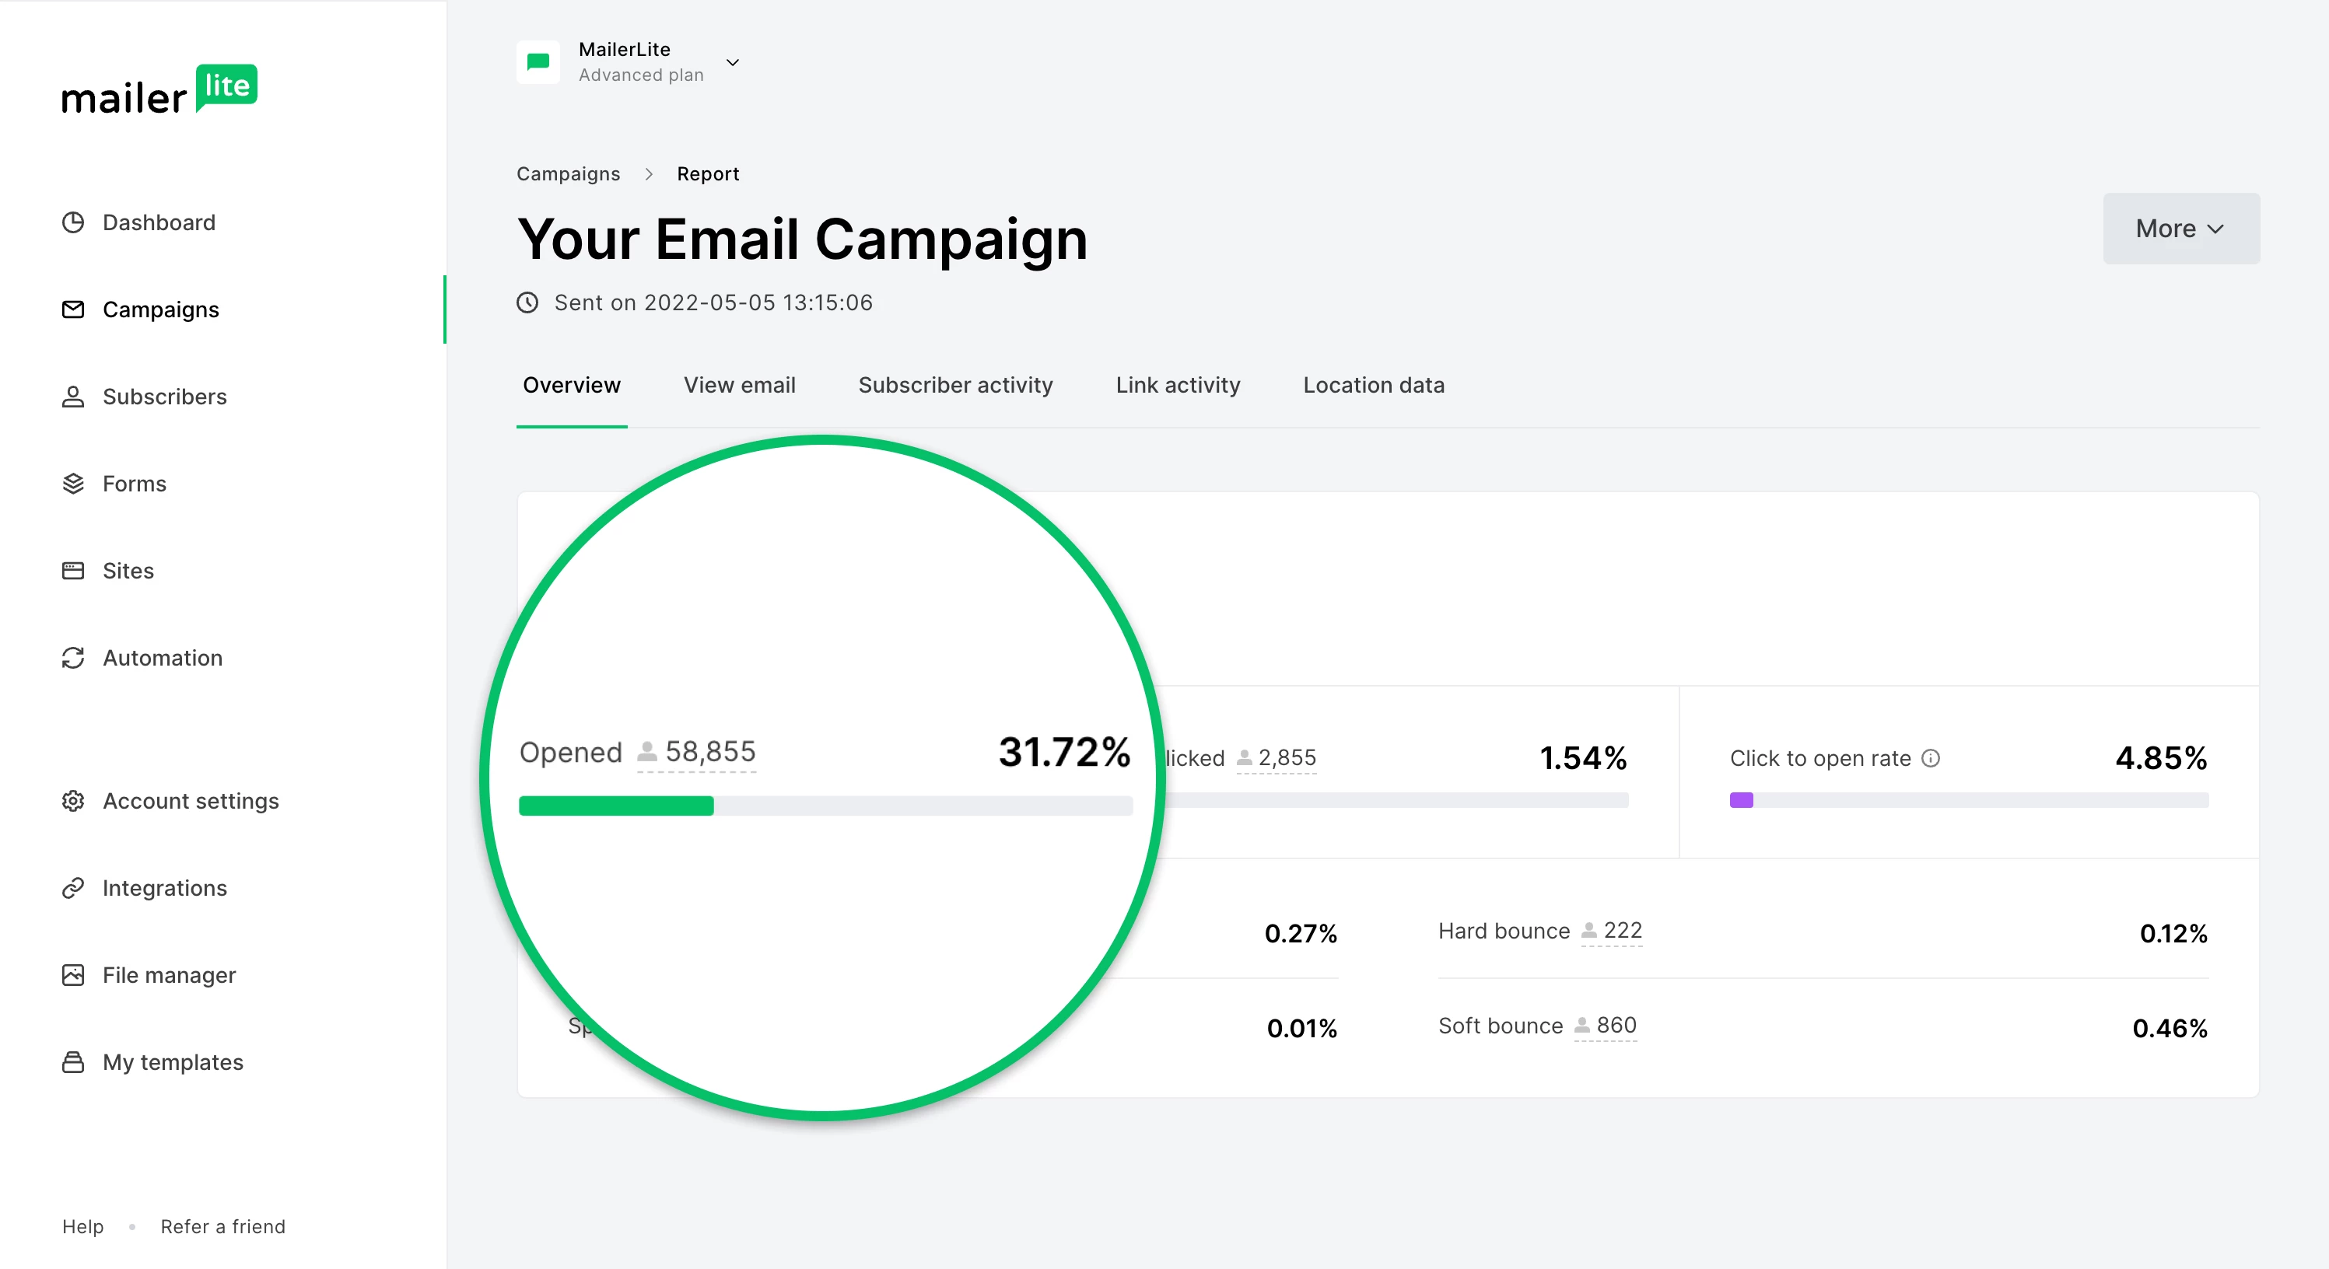Switch to the Subscriber activity tab
Viewport: 2329px width, 1269px height.
[956, 385]
